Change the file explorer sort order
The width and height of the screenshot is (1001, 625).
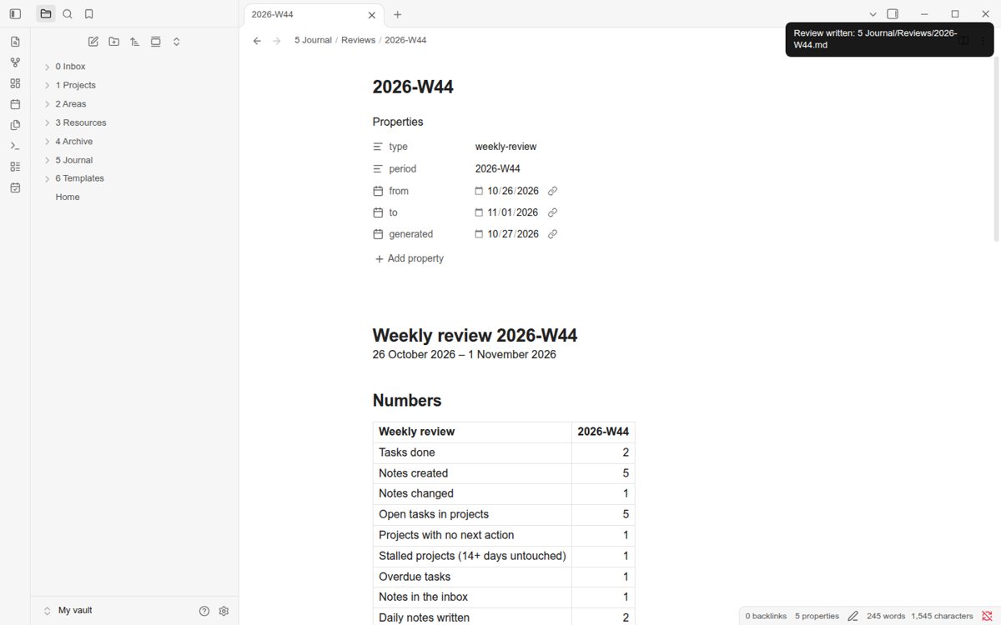click(135, 42)
